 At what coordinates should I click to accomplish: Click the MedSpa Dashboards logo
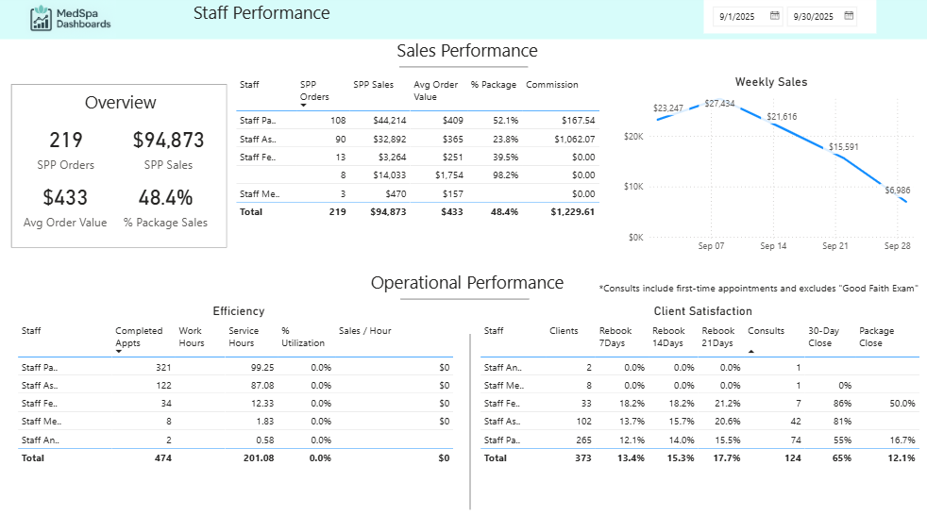click(x=71, y=18)
